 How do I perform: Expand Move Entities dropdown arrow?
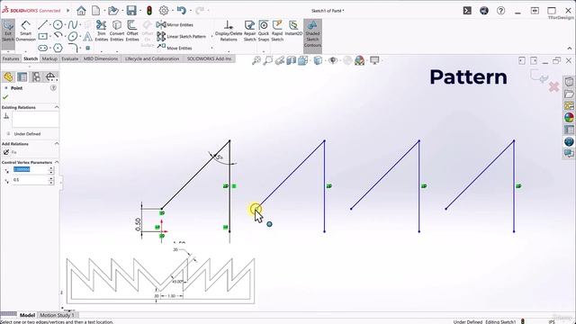point(211,48)
